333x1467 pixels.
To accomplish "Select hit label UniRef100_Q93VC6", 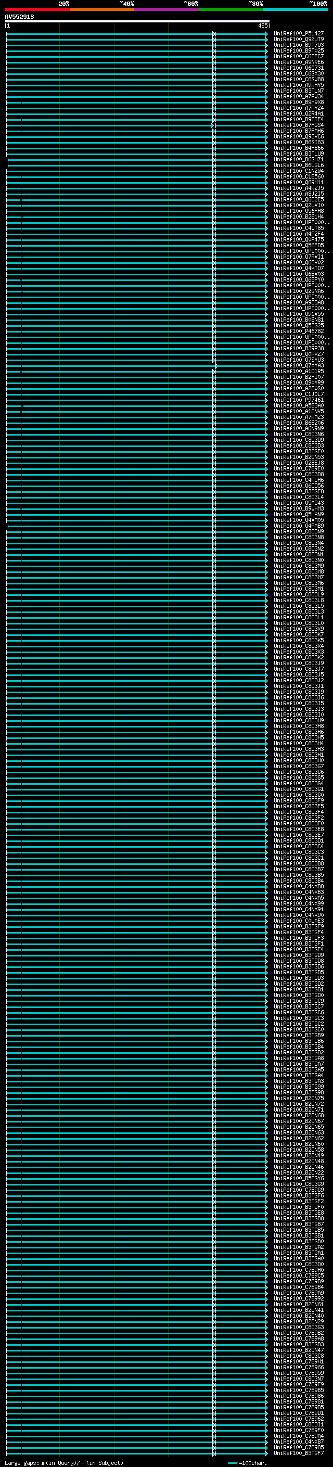I will coord(298,137).
